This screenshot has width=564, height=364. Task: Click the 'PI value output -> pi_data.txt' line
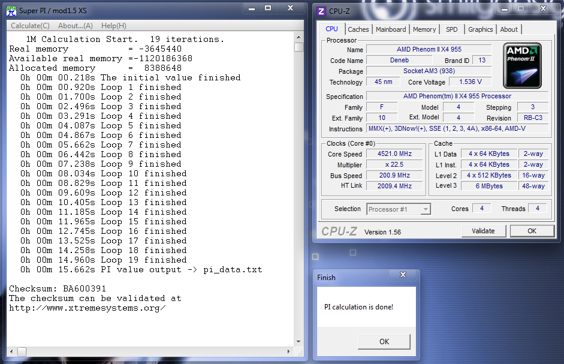(141, 270)
